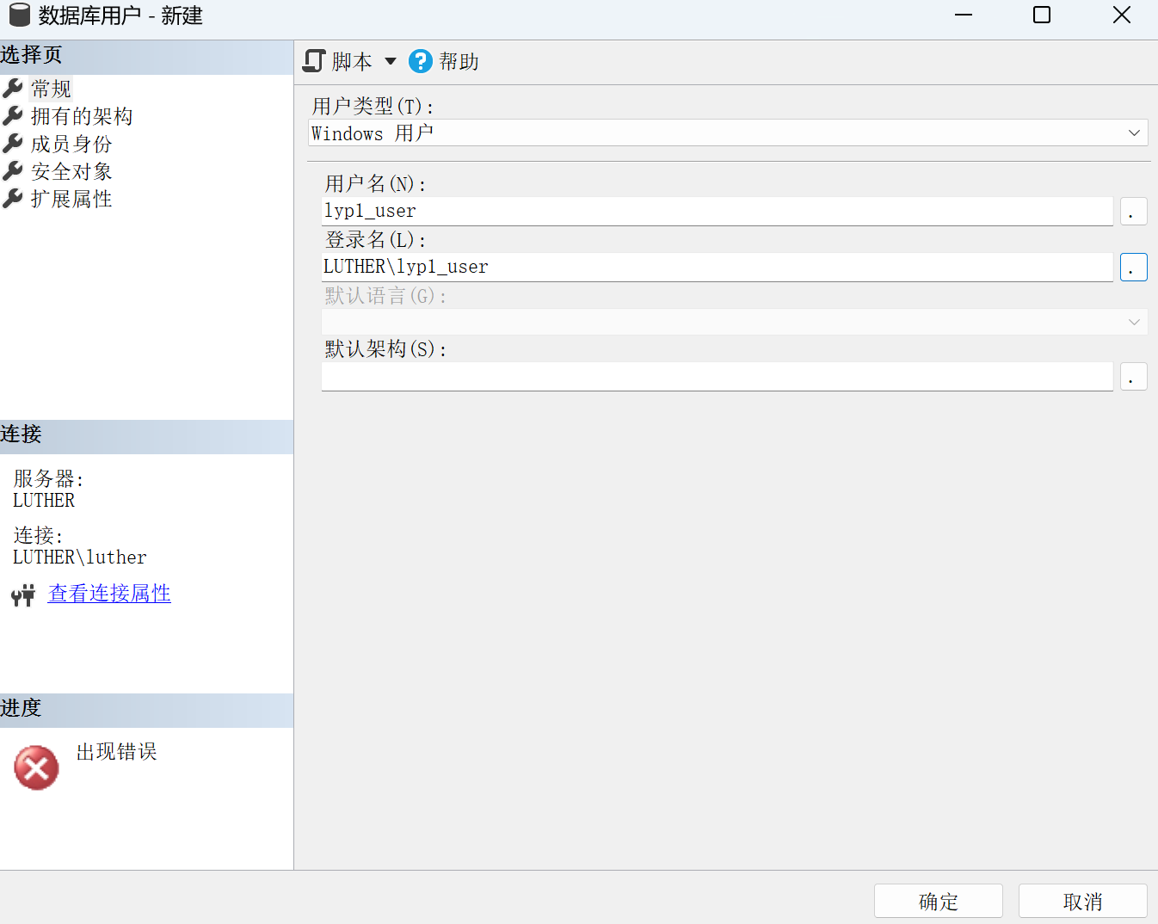Image resolution: width=1158 pixels, height=924 pixels.
Task: Click the browse button beside 默认架构
Action: click(x=1133, y=376)
